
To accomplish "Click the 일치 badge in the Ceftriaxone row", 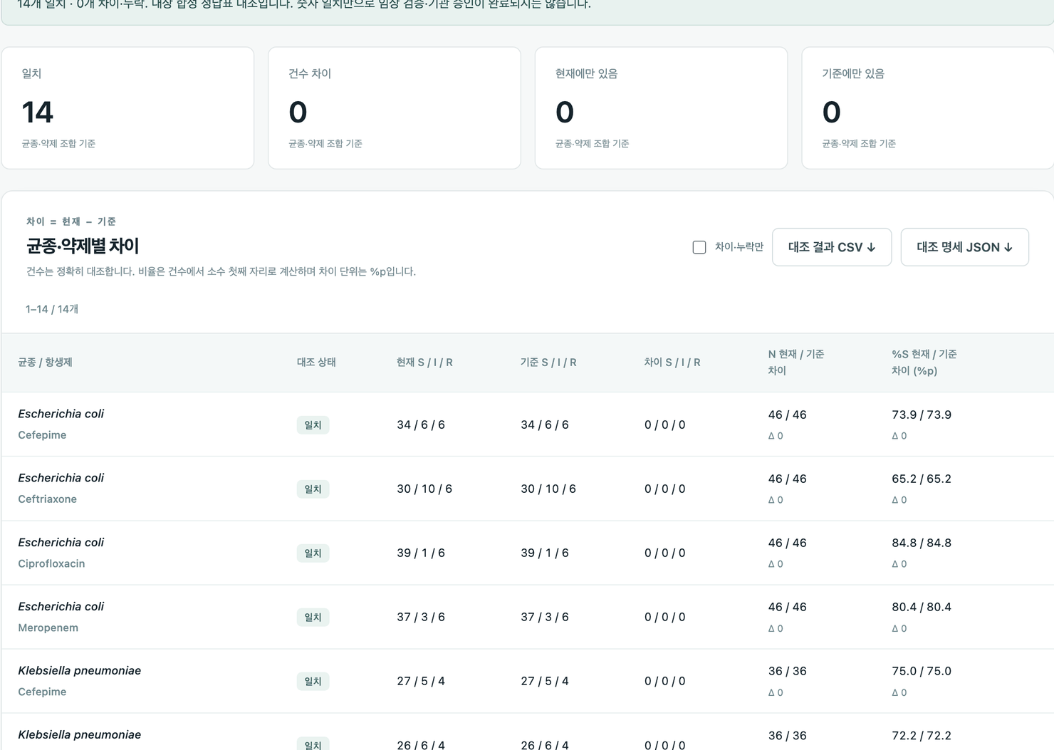I will tap(313, 489).
